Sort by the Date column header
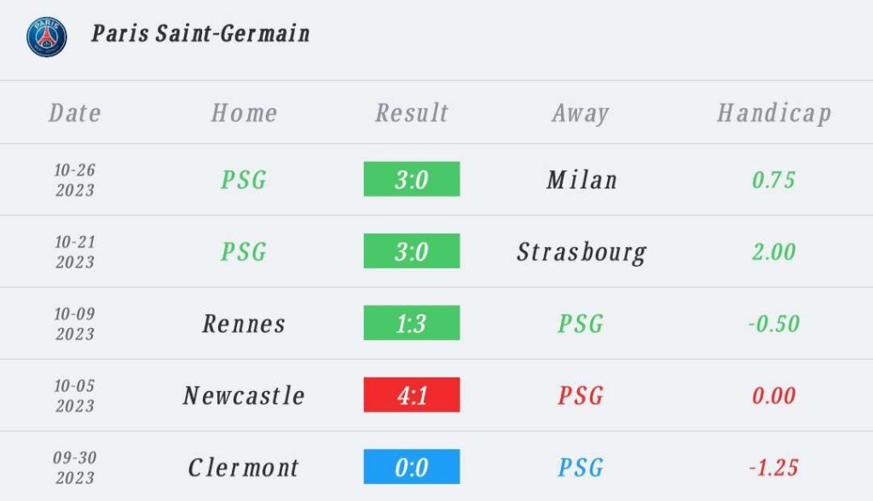Screen dimensions: 873x501 coord(75,113)
